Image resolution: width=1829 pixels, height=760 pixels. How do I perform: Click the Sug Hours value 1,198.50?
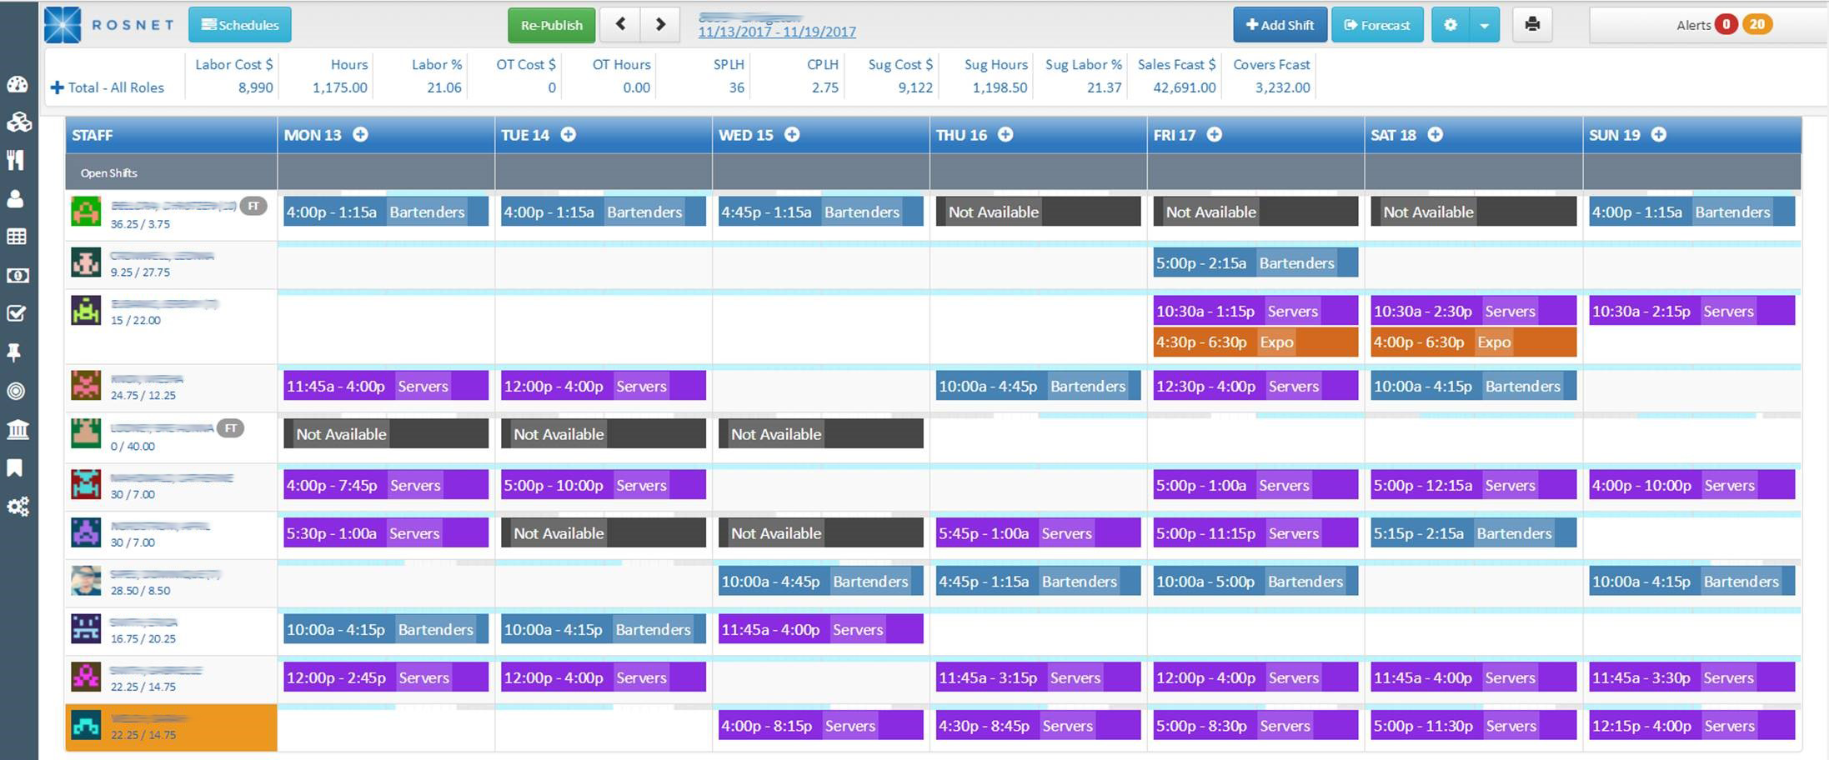[x=1000, y=87]
